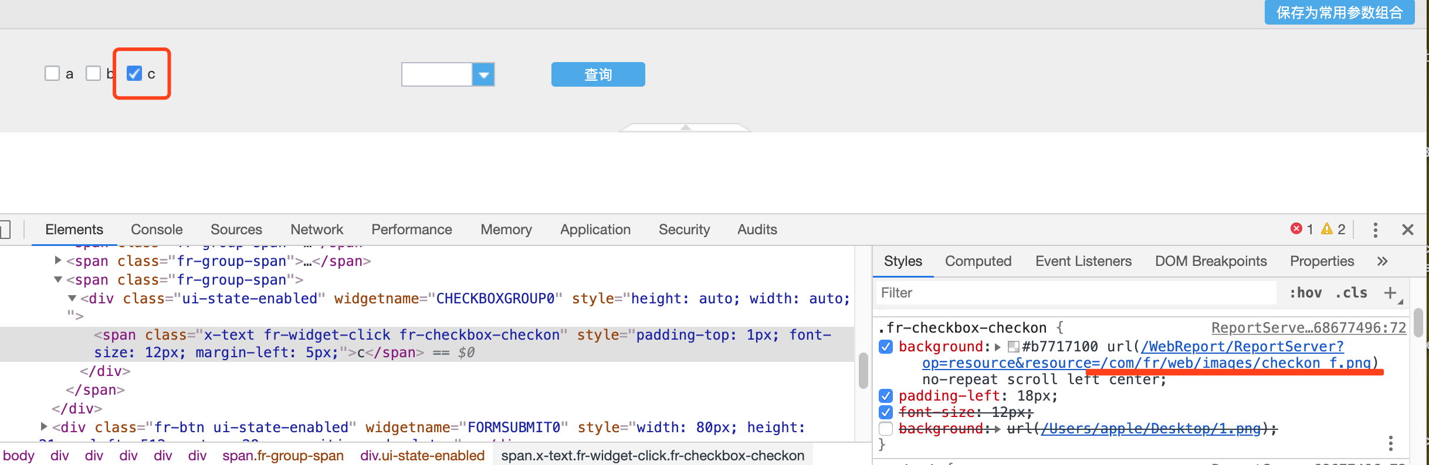Click the inspect element icon left of Elements

pos(5,230)
